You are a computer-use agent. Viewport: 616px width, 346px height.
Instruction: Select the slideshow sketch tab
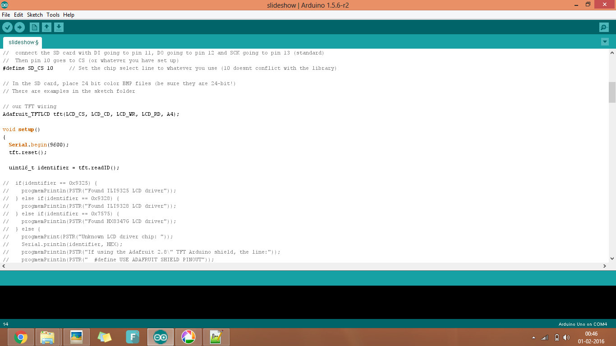coord(23,42)
